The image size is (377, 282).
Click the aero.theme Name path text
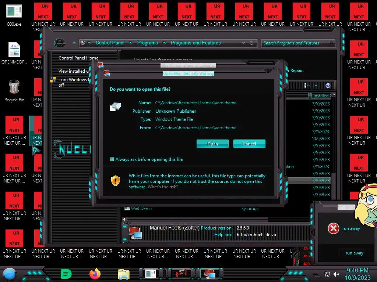[x=196, y=103]
